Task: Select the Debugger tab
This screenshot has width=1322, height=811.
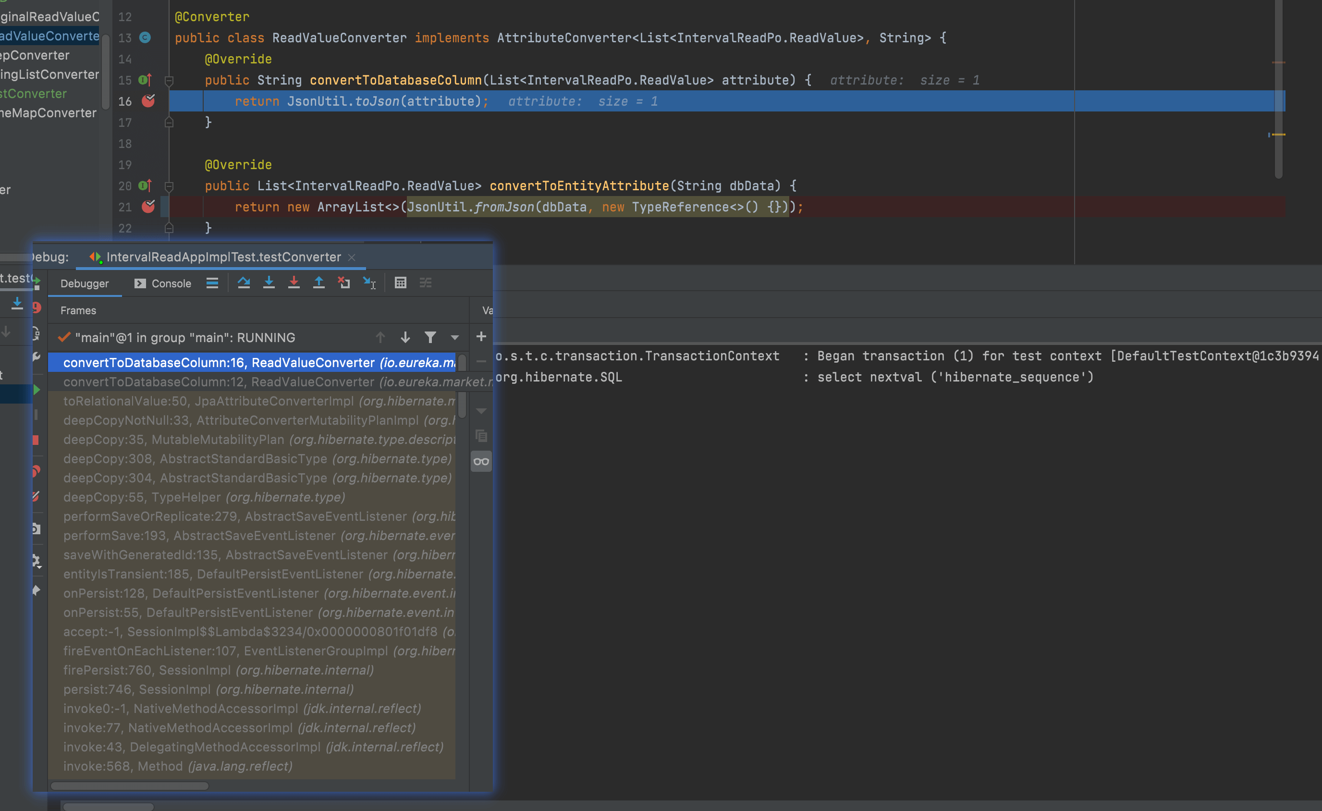Action: click(84, 283)
